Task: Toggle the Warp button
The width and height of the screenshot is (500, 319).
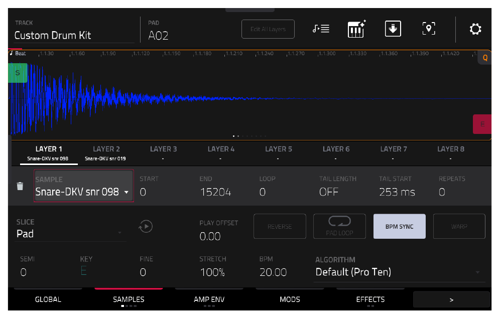Action: [459, 226]
